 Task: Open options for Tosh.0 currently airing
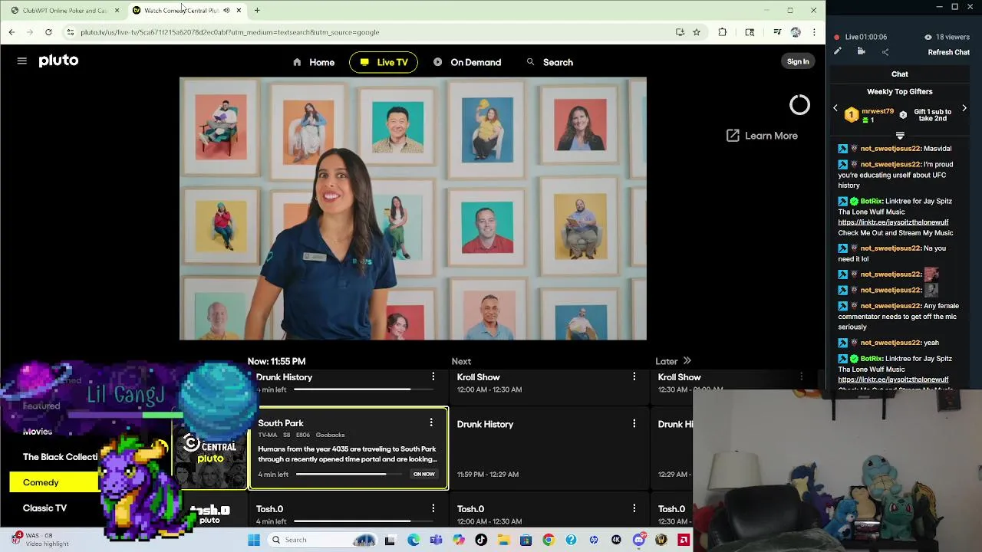click(x=433, y=508)
